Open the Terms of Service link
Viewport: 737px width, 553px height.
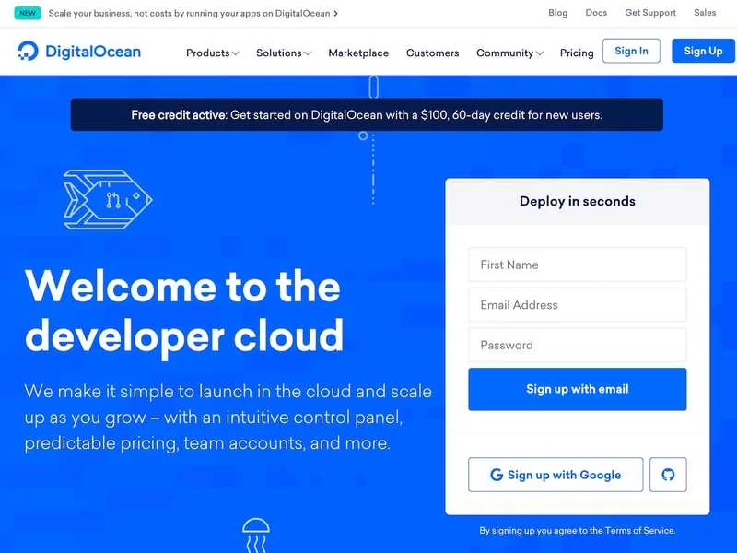click(x=639, y=531)
